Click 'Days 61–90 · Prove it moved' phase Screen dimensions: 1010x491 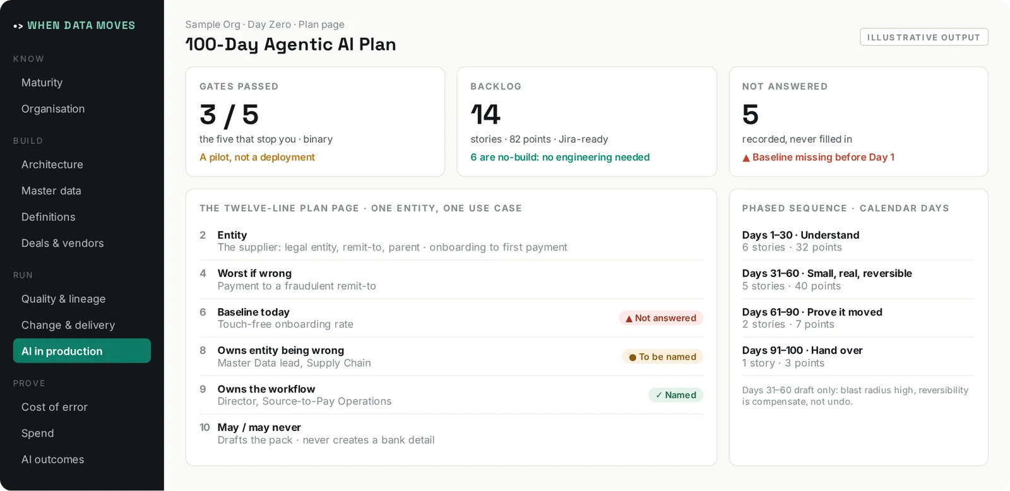[812, 312]
